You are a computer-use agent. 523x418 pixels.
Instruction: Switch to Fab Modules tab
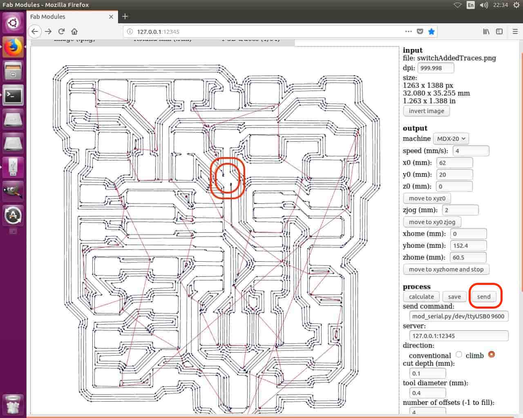(72, 17)
